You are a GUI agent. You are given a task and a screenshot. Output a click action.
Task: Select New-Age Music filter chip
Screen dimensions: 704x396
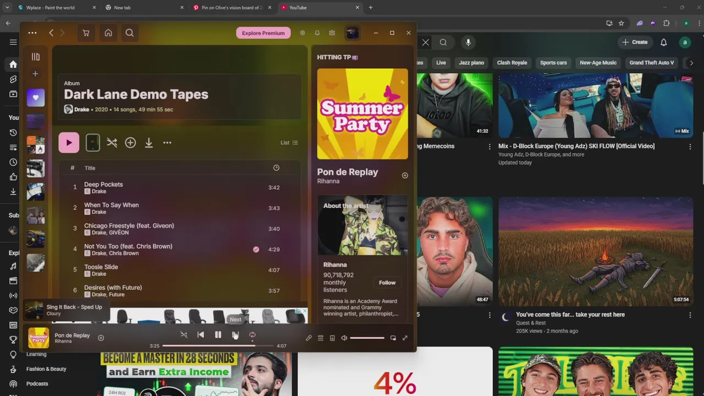[x=598, y=63]
